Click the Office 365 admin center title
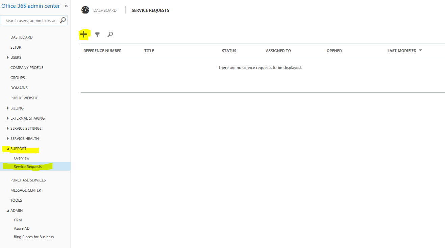Image resolution: width=445 pixels, height=248 pixels. click(x=31, y=6)
